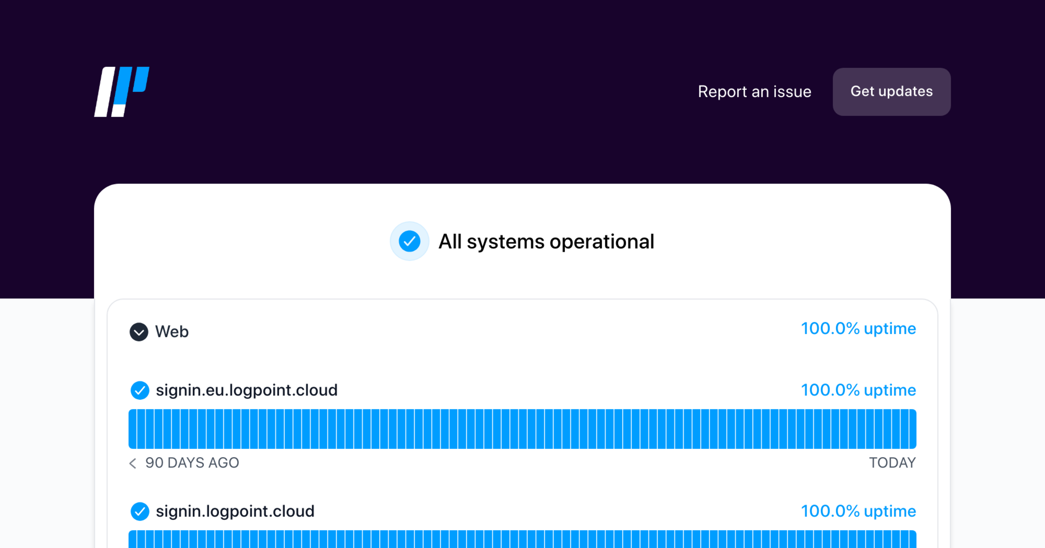Click middle of signin.eu uptime bar chart
1045x548 pixels.
[x=522, y=429]
